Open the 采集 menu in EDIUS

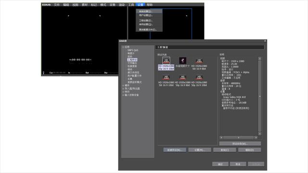(113, 5)
